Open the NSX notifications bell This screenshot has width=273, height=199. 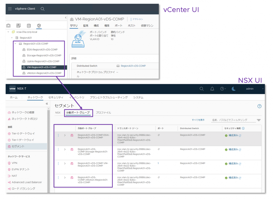(x=212, y=89)
